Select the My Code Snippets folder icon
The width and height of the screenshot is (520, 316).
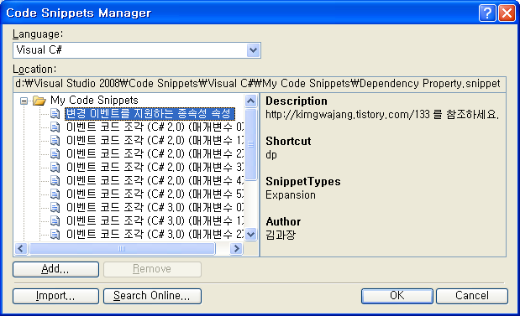pyautogui.click(x=39, y=101)
